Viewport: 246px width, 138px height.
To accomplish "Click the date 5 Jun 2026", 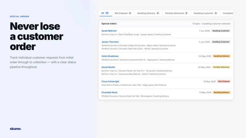I will click(204, 42).
